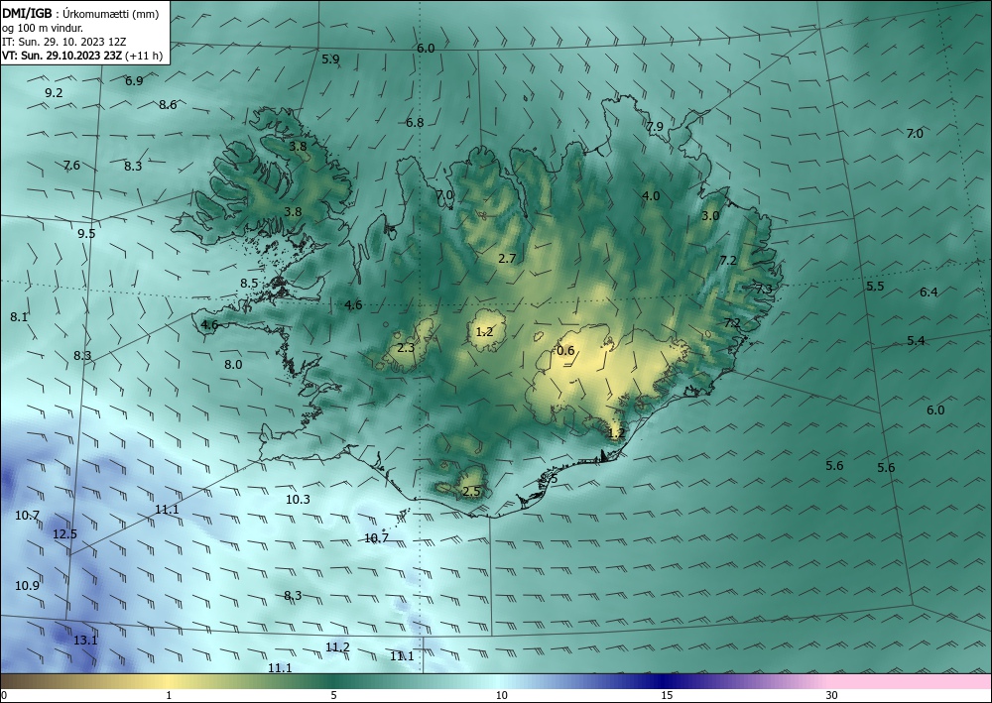Viewport: 992px width, 703px height.
Task: Click the 10.9 value label
Action: pos(27,586)
